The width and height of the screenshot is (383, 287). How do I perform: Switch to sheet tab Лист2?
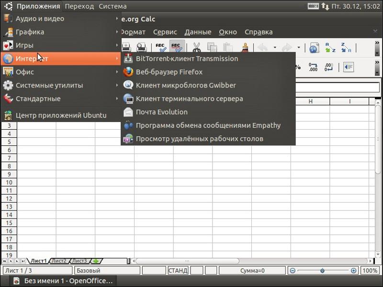click(x=59, y=261)
